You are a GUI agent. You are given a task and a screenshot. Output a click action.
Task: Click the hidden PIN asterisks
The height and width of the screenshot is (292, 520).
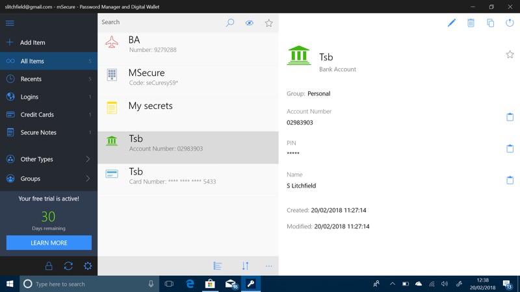click(293, 153)
